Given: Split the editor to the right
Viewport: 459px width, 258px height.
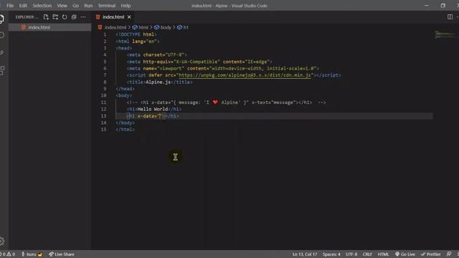Looking at the screenshot, I should click(450, 17).
